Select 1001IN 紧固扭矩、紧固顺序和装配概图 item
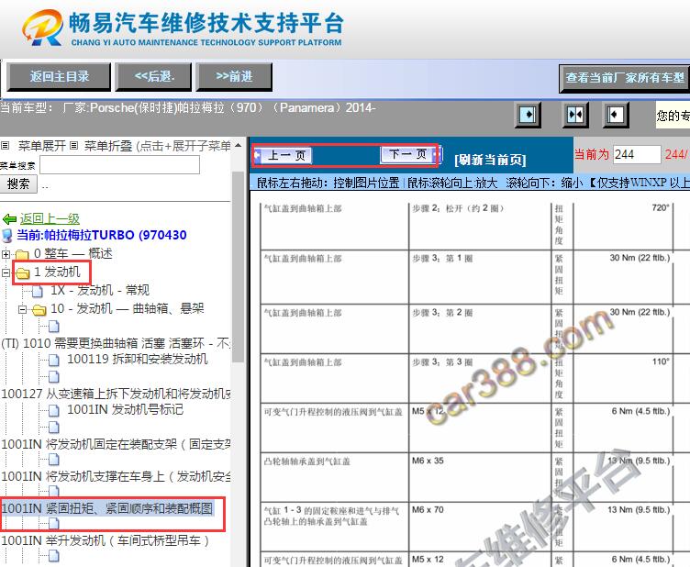690x567 pixels. point(107,509)
